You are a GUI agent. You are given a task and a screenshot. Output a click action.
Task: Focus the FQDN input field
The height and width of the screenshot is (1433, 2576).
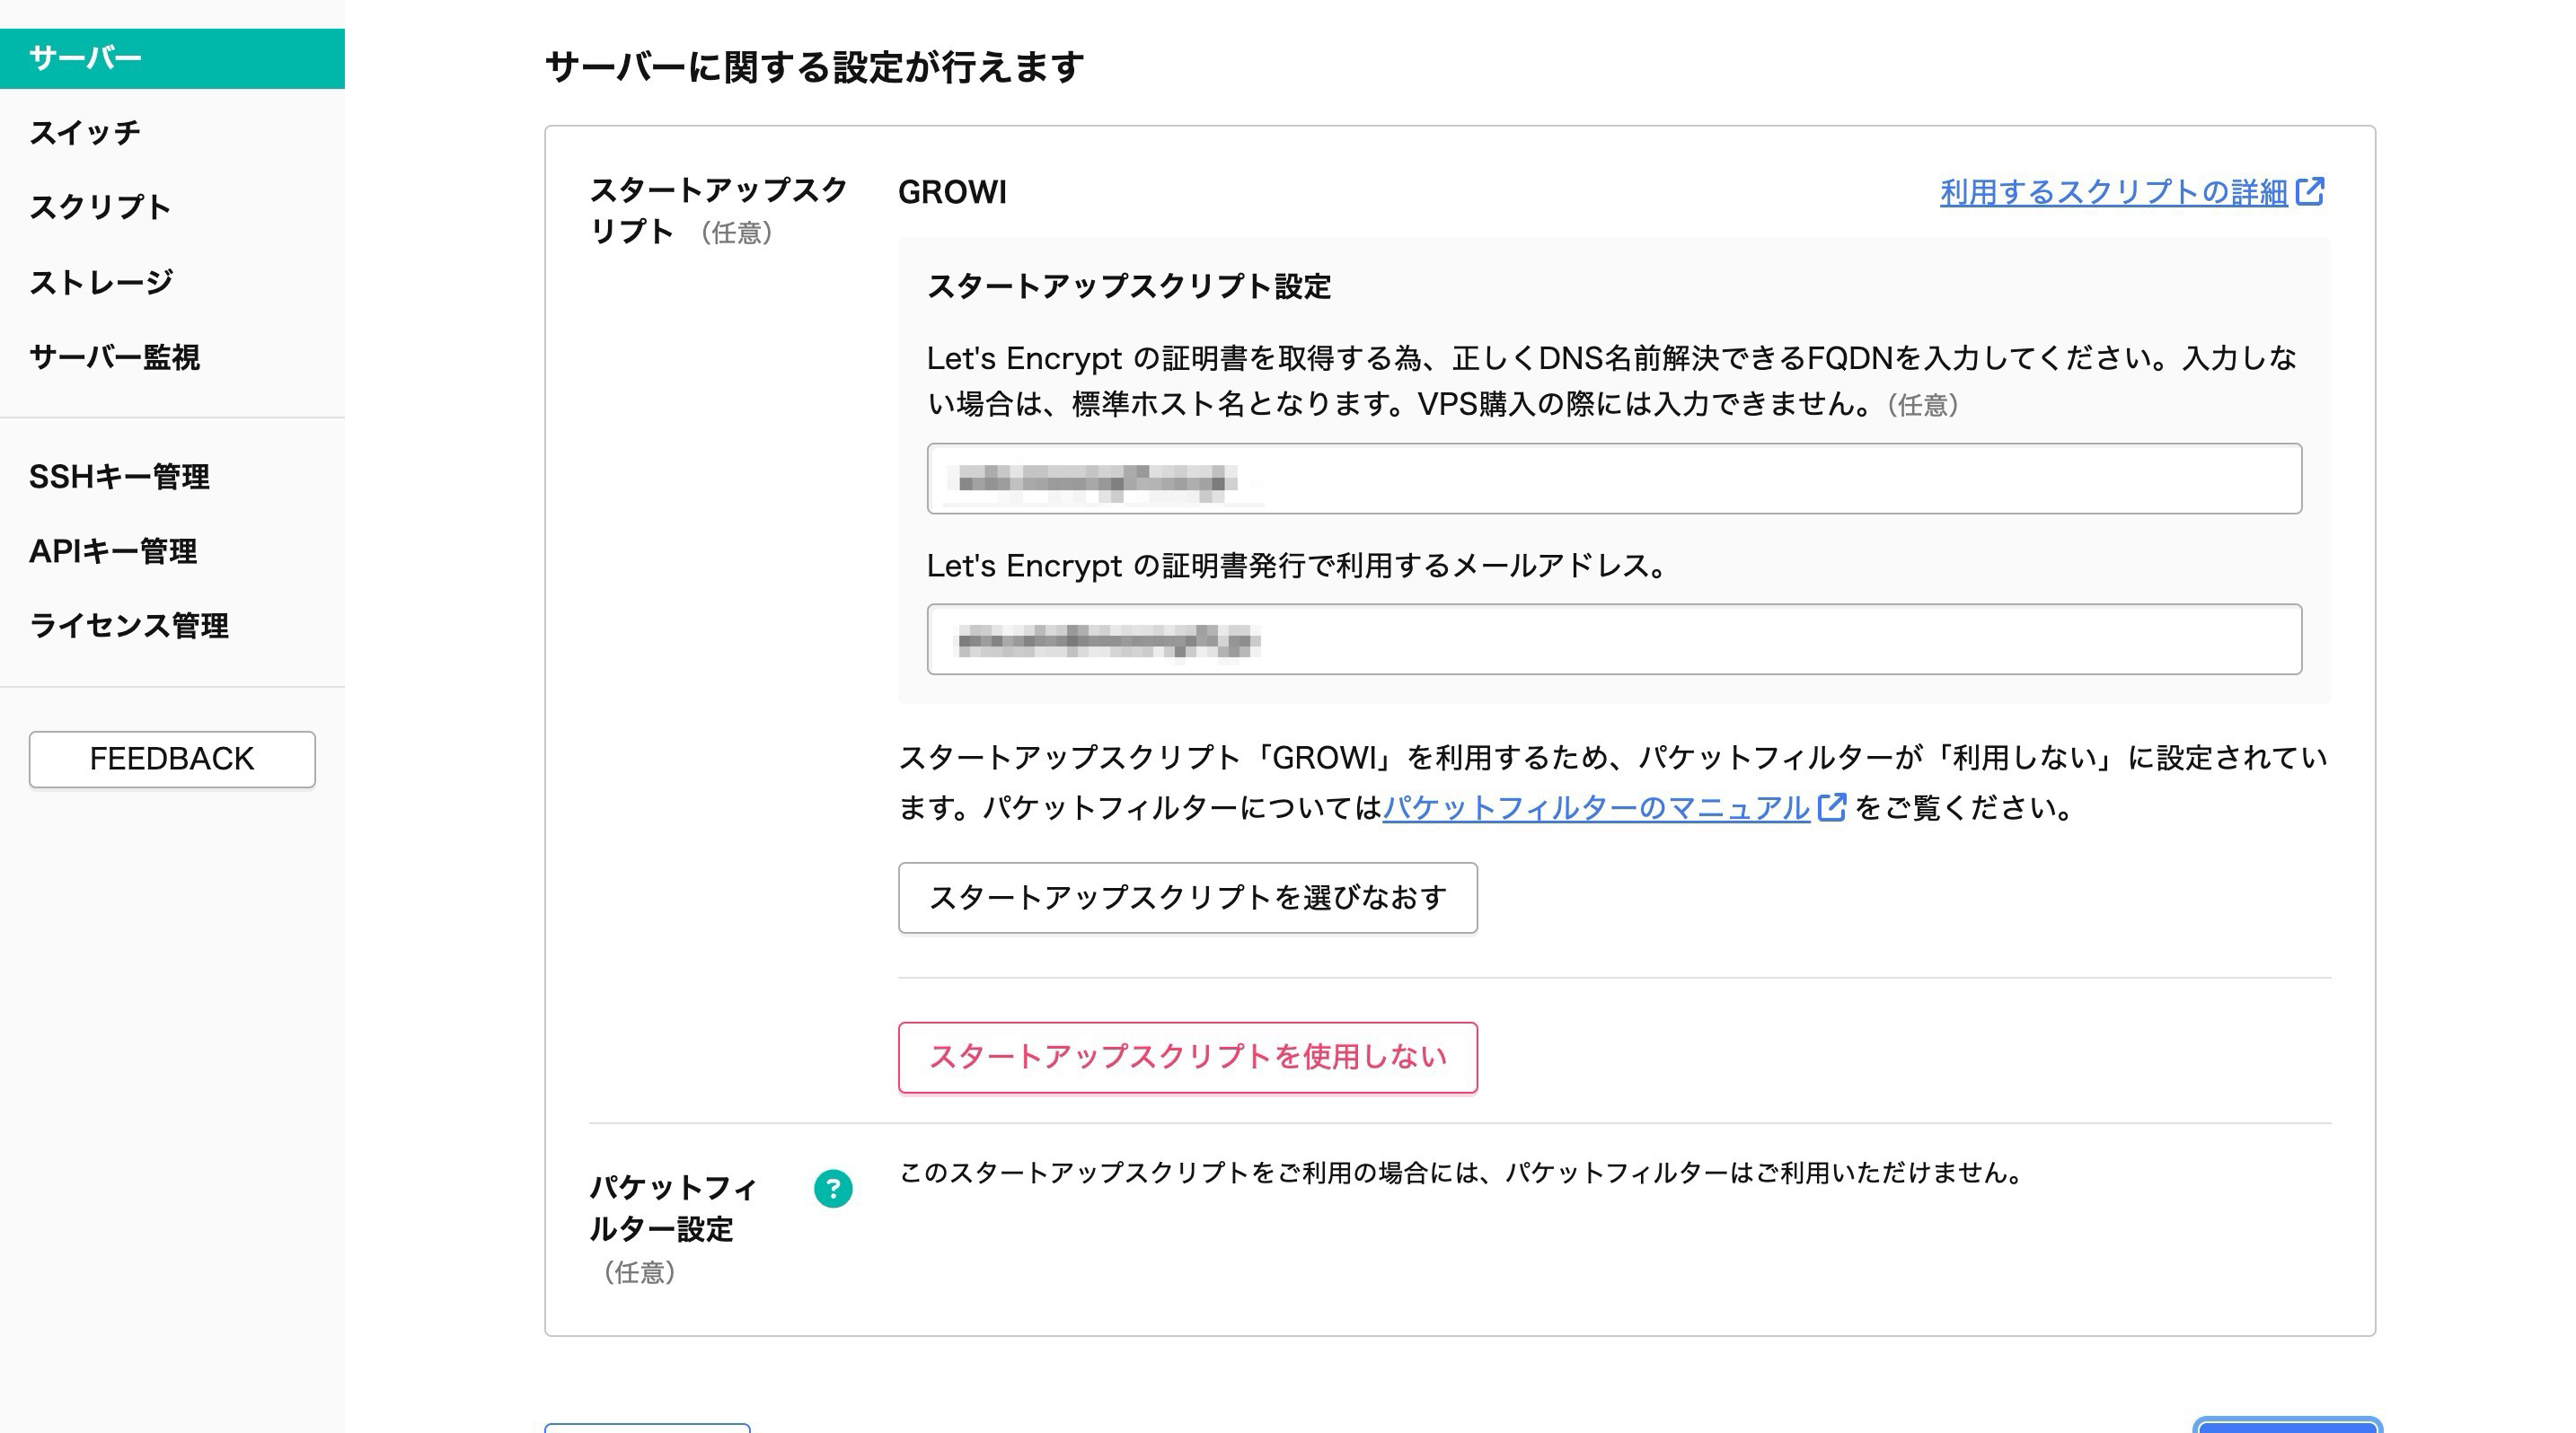click(x=1613, y=479)
